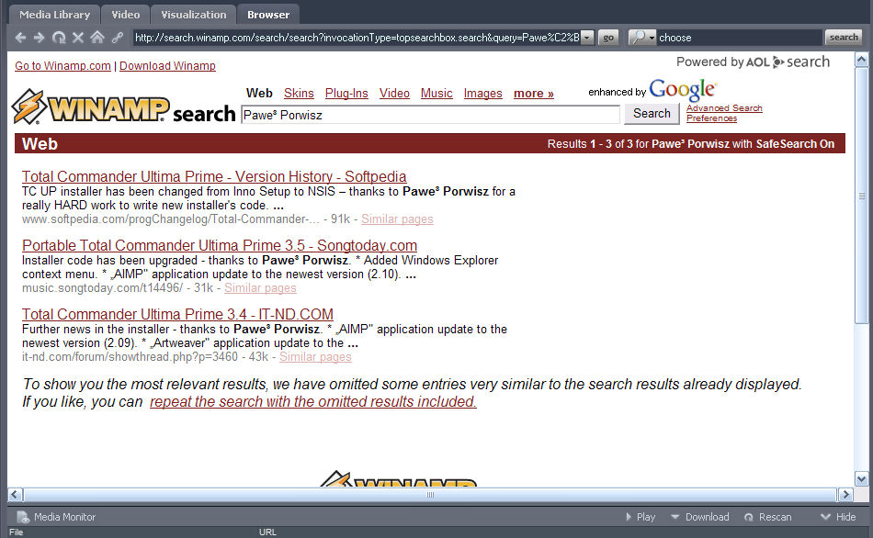This screenshot has height=538, width=873.
Task: Open Portable Total Commander Ultima Prime 3.5 result
Action: [220, 245]
